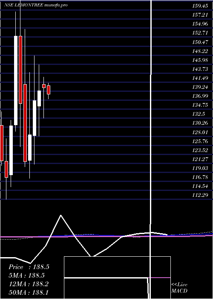Click the 132.5 price axis label
The image size is (213, 299).
click(199, 114)
